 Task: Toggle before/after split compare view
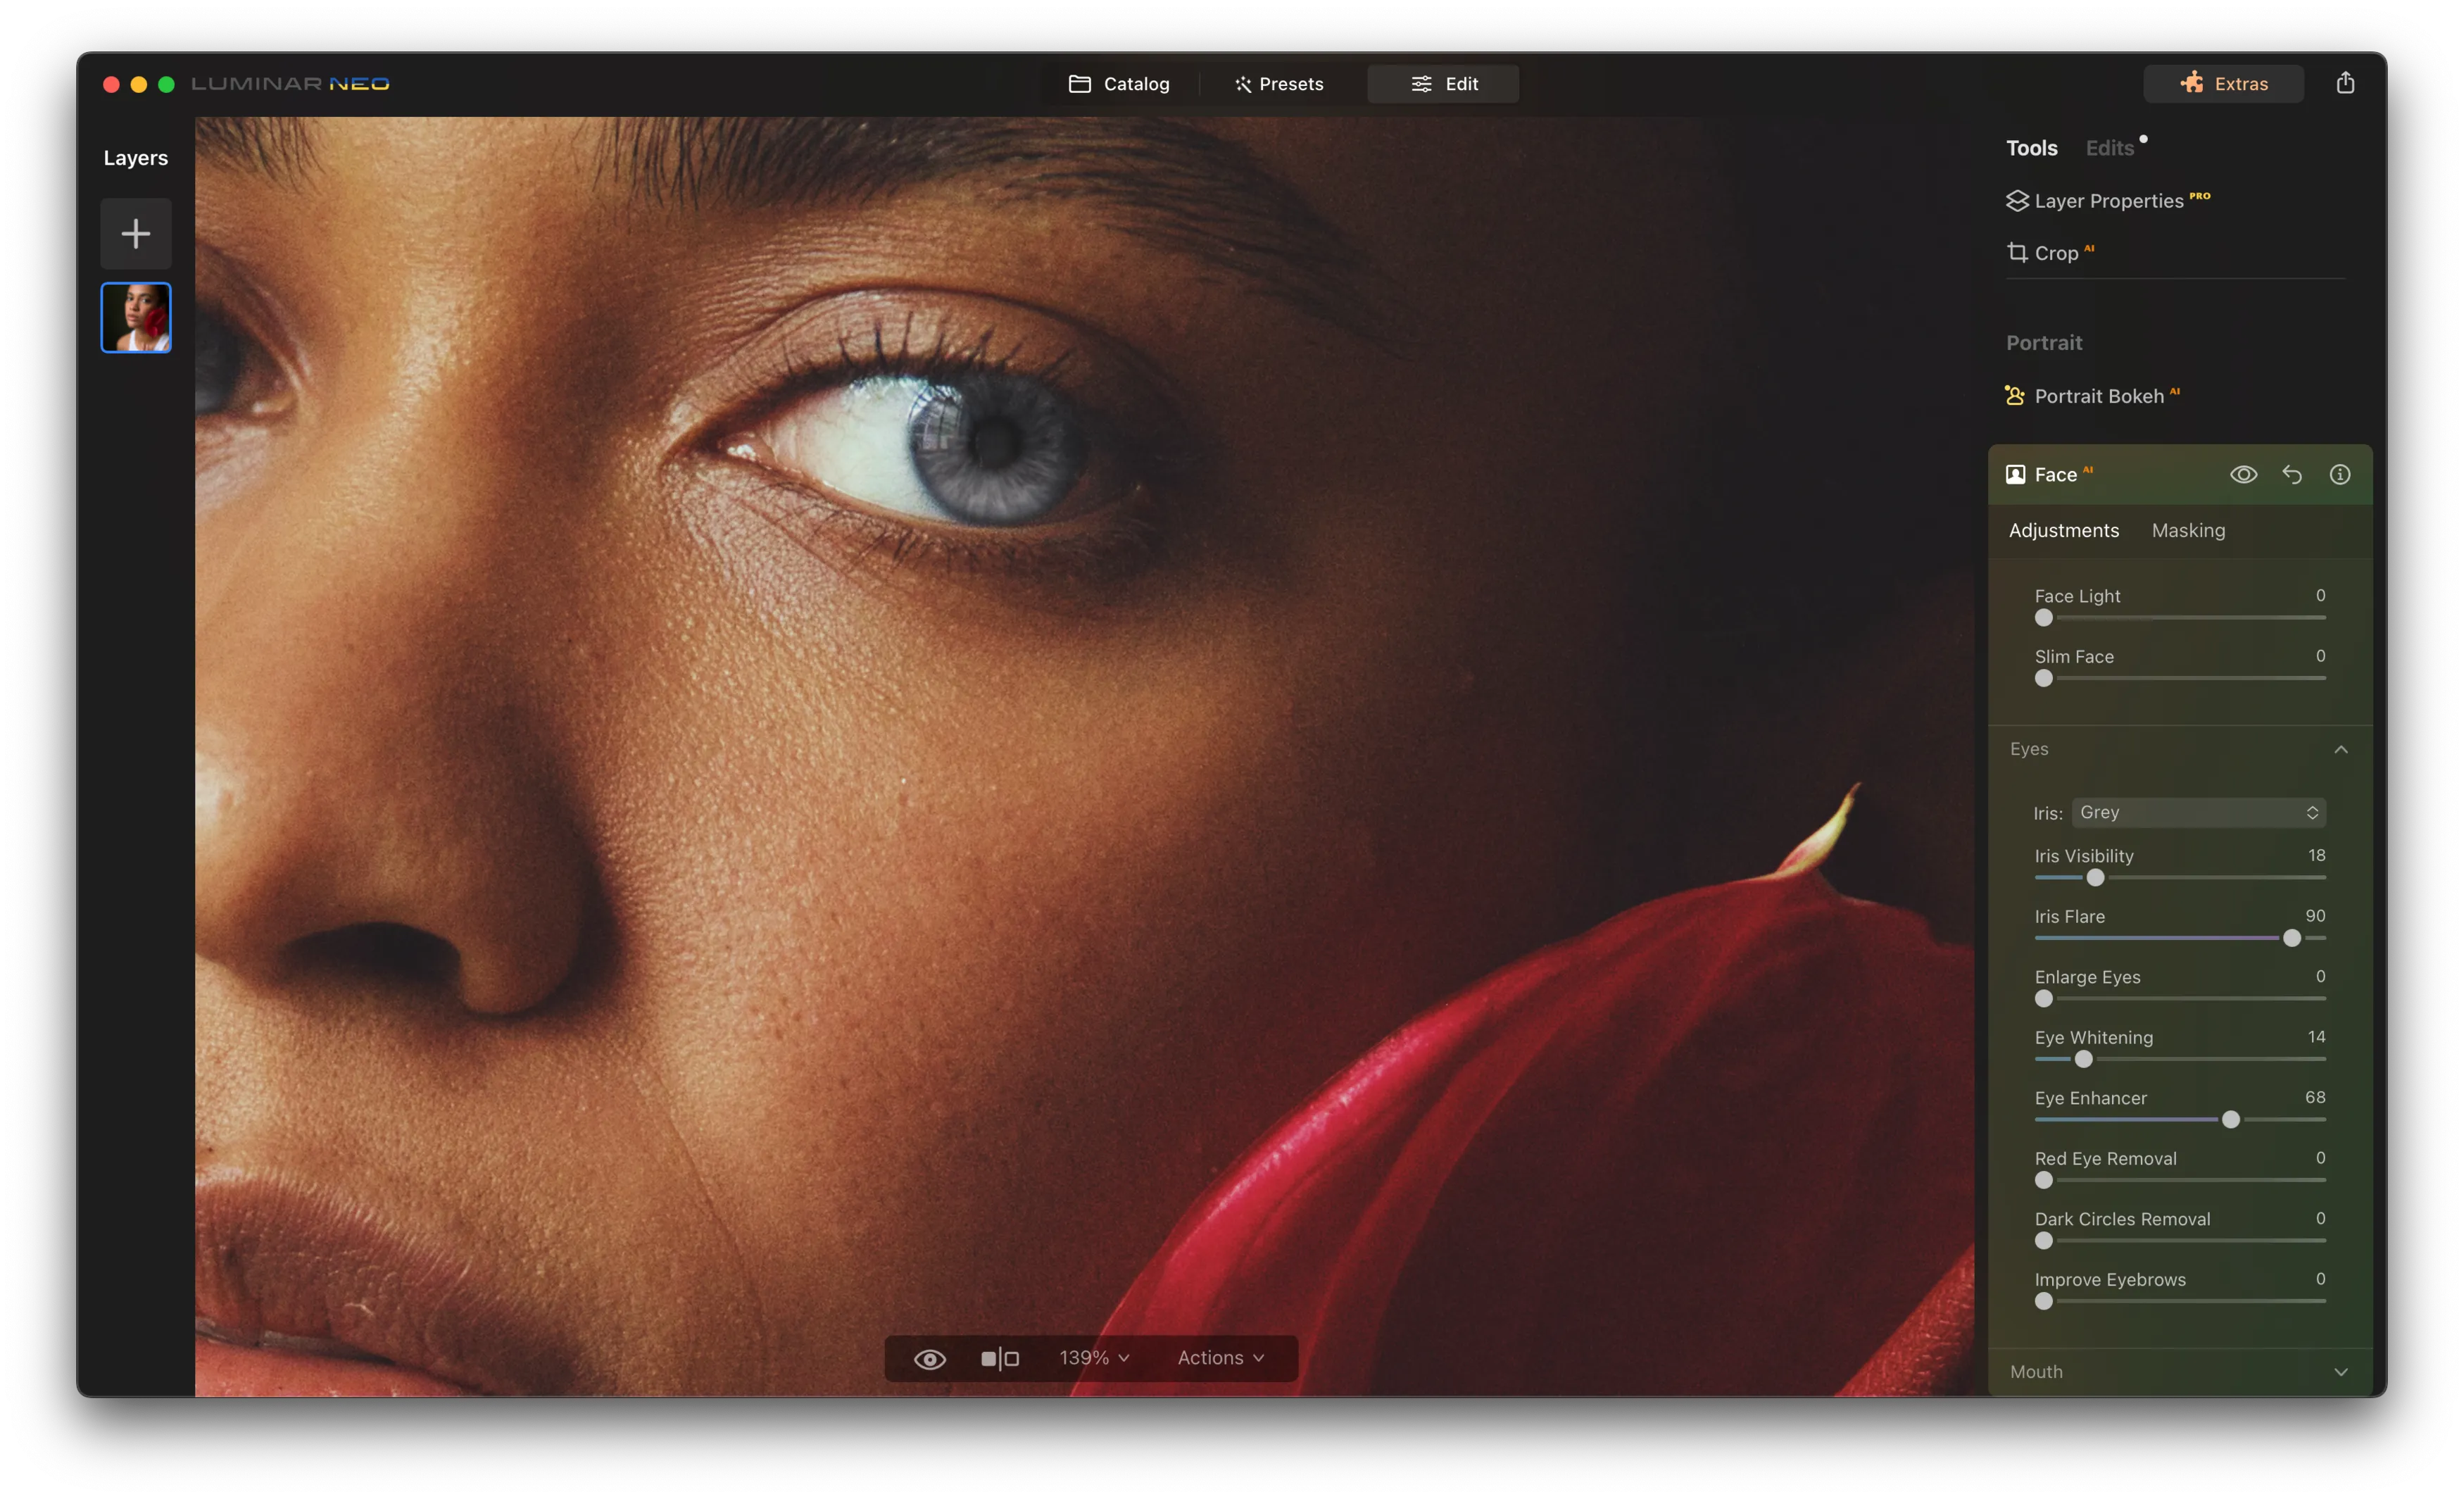(x=999, y=1358)
